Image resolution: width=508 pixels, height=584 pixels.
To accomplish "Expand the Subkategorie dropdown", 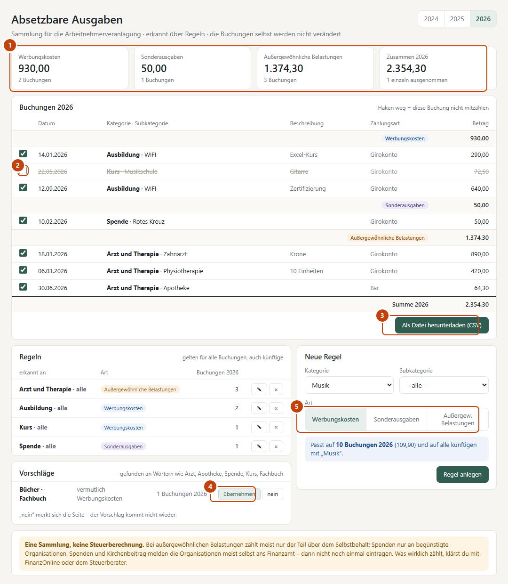I will tap(444, 385).
